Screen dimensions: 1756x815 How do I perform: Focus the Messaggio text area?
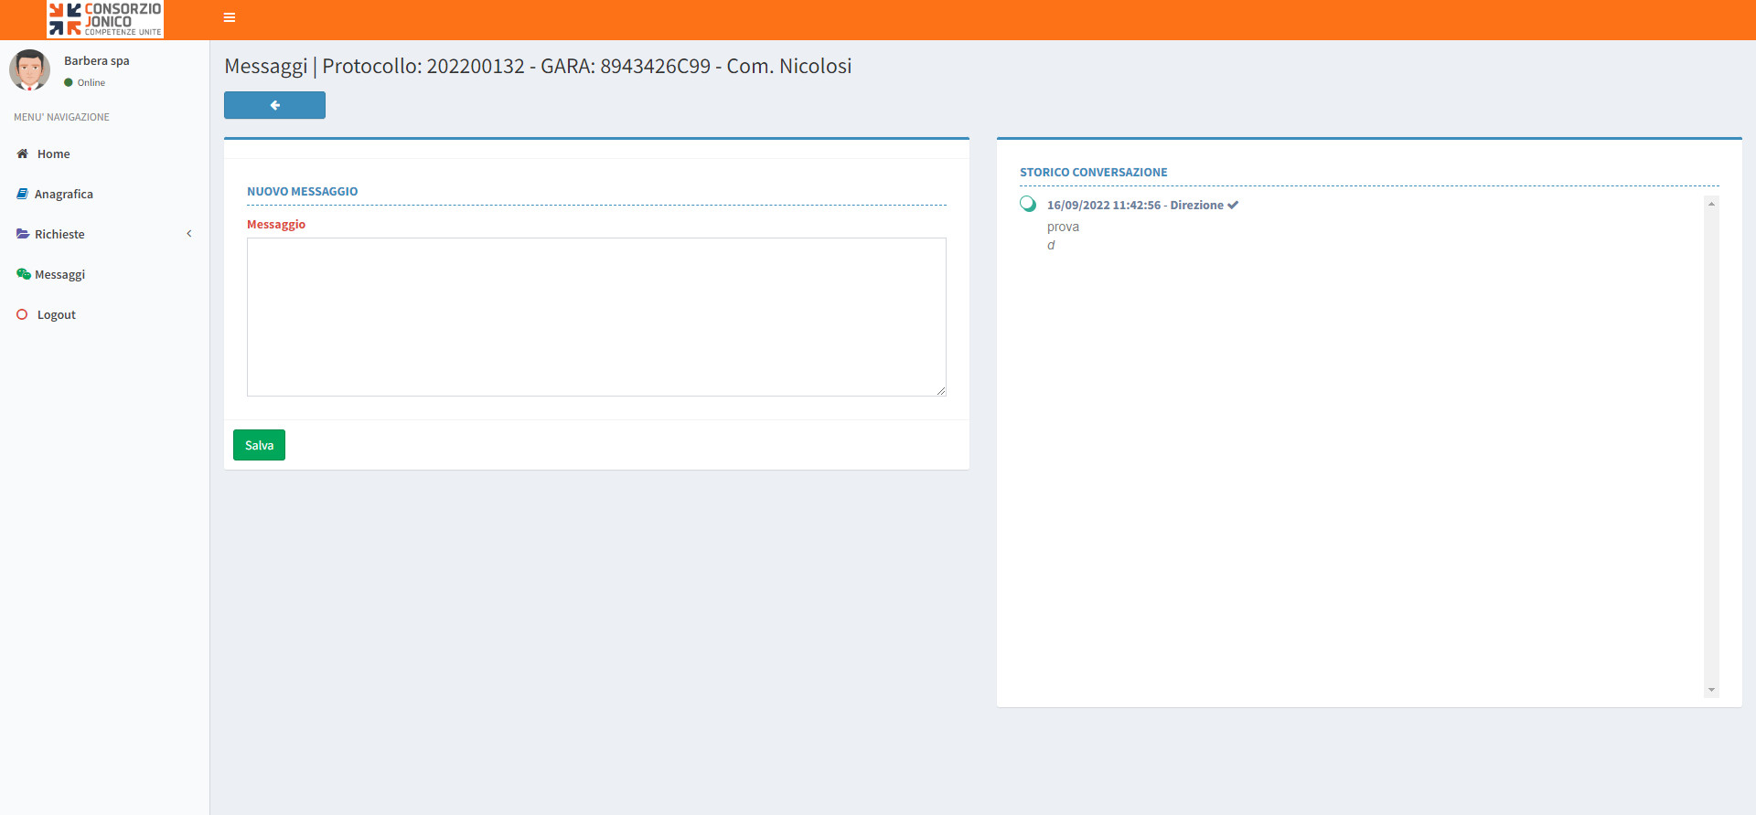[x=596, y=316]
